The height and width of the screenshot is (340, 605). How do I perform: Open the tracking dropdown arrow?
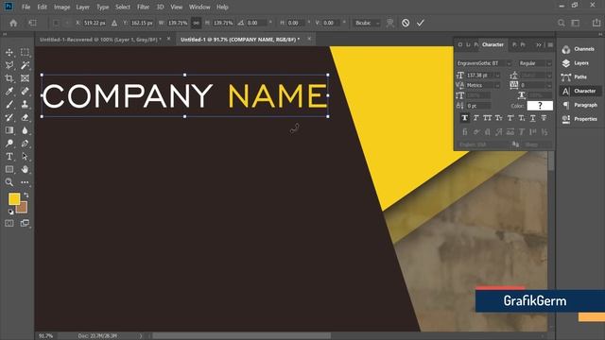coord(549,85)
